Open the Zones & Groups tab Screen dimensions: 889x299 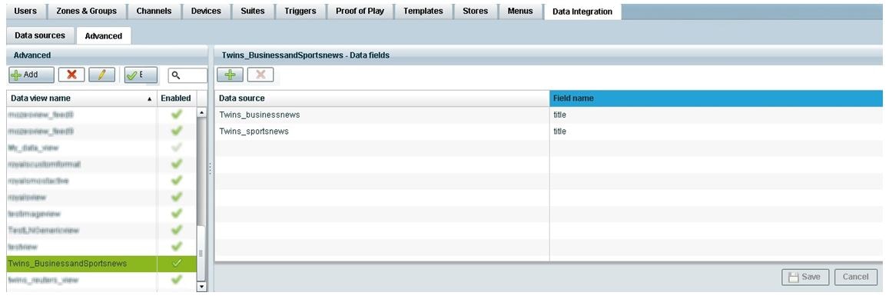[x=86, y=12]
